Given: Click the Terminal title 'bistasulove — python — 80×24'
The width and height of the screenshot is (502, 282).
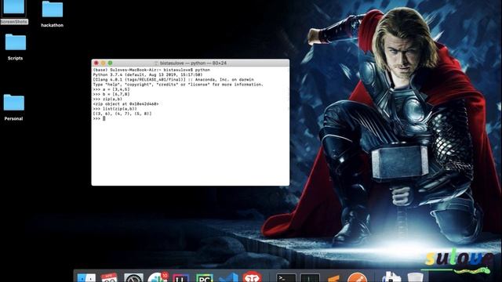Looking at the screenshot, I should [x=193, y=63].
